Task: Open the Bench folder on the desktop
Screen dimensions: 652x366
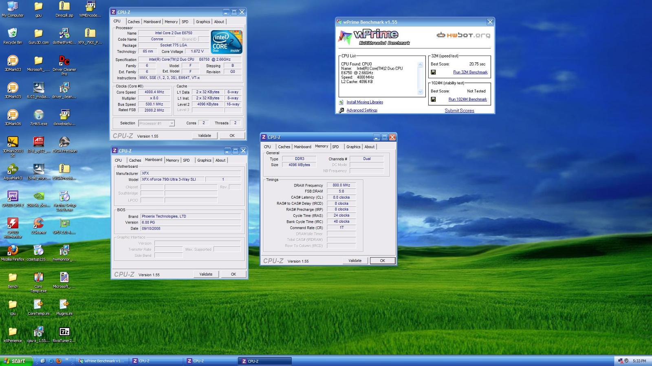Action: [13, 281]
